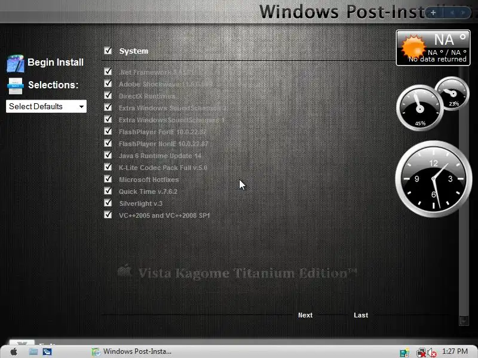The image size is (478, 358).
Task: Click the Selections list icon
Action: (16, 86)
